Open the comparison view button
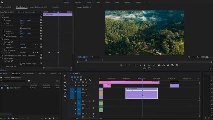 [173, 65]
